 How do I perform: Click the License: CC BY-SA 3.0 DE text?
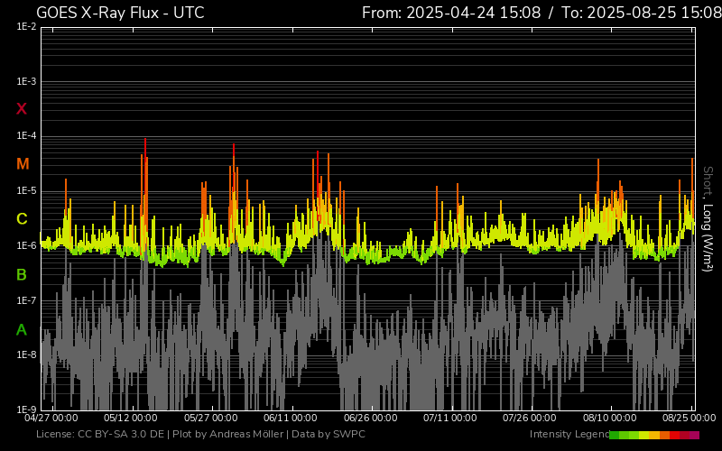100,435
